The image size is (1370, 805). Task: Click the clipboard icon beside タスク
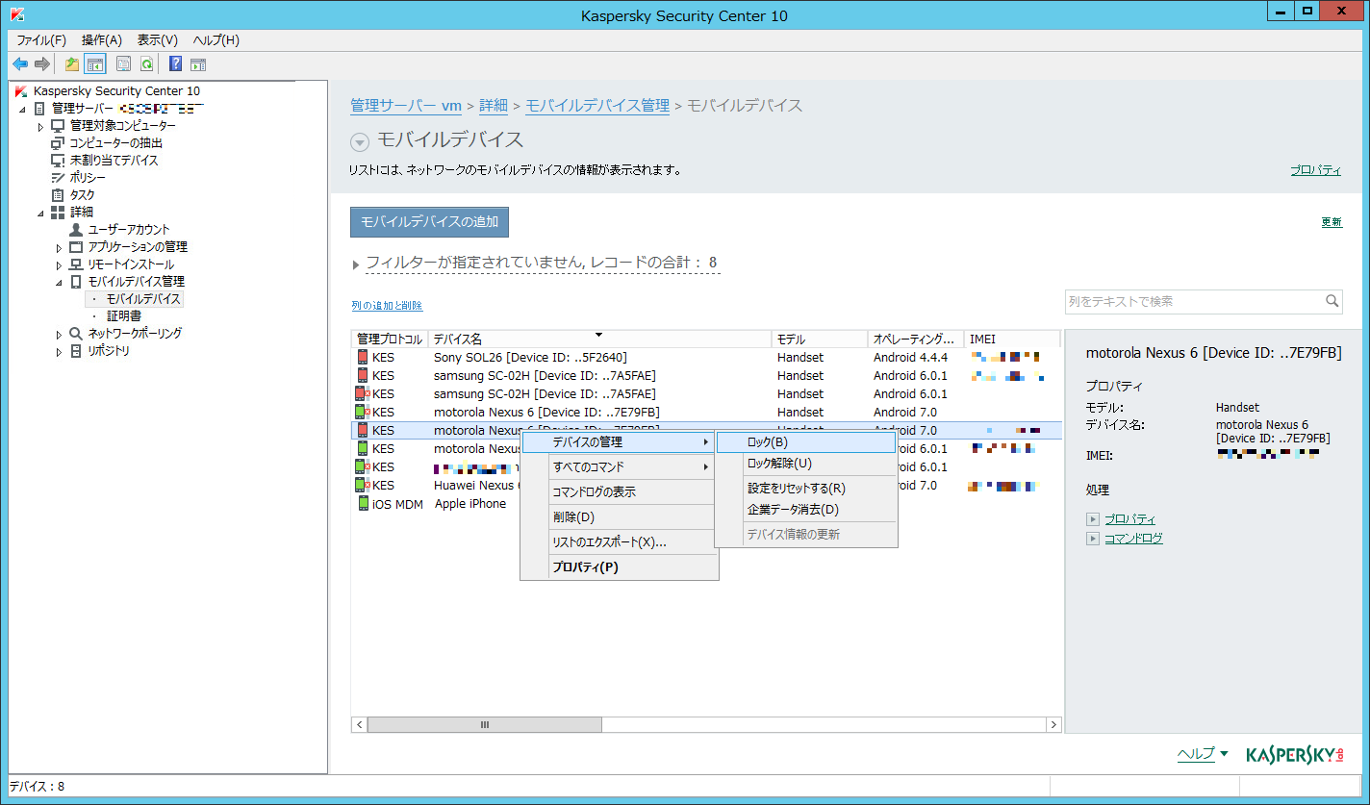click(x=58, y=195)
